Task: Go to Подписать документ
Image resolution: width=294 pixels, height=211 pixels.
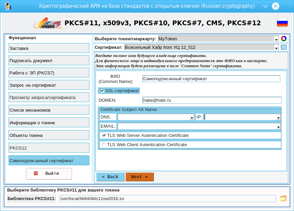Action: (x=49, y=60)
